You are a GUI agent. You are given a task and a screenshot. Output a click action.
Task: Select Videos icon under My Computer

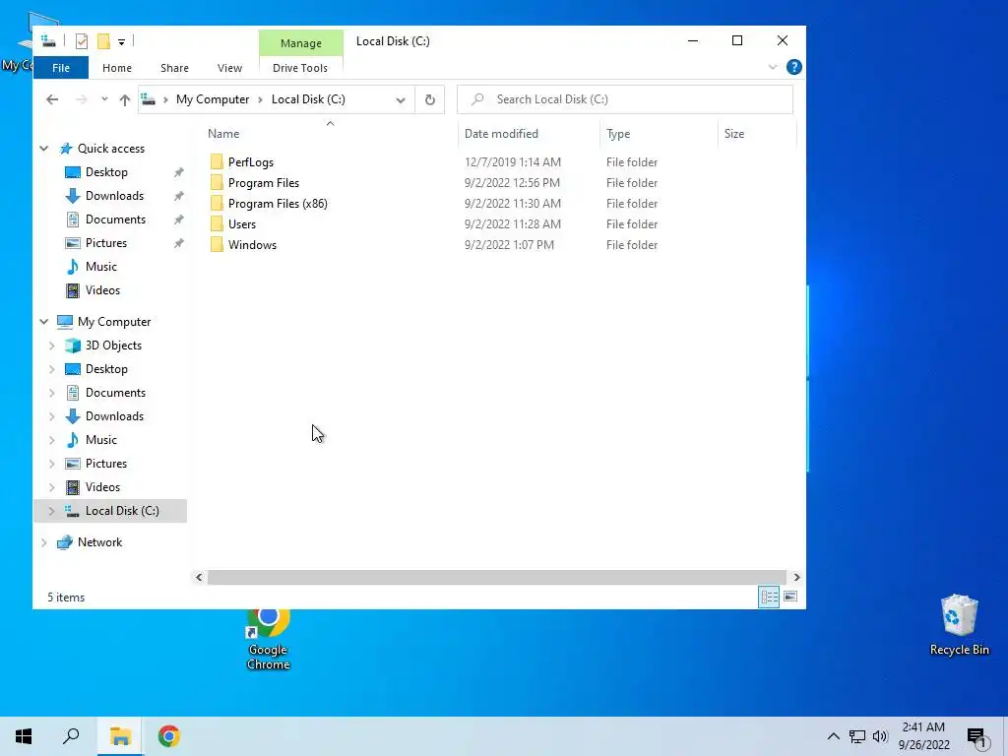pyautogui.click(x=73, y=487)
